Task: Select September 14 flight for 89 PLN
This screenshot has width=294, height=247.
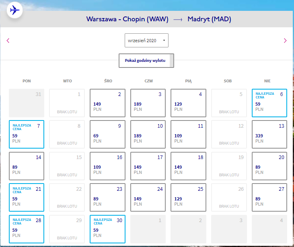Action: (27, 166)
